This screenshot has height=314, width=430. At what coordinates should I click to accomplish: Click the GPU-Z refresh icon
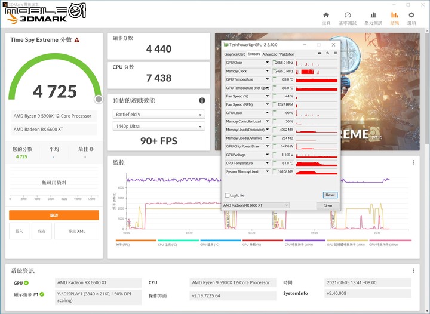[x=327, y=53]
